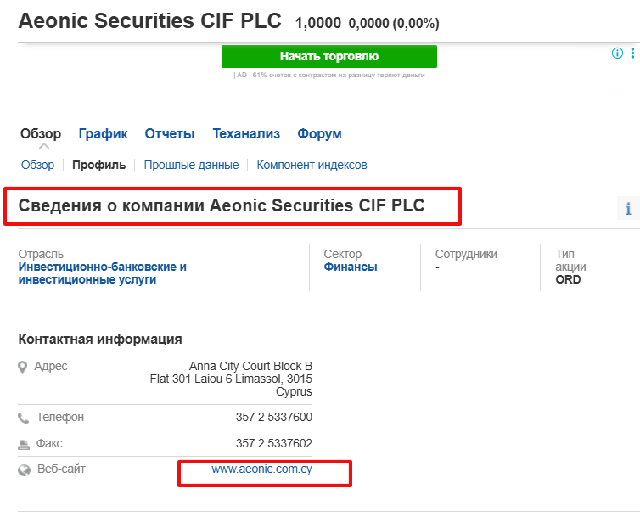Image resolution: width=640 pixels, height=528 pixels.
Task: Click the info icon beside company heading
Action: 628,209
